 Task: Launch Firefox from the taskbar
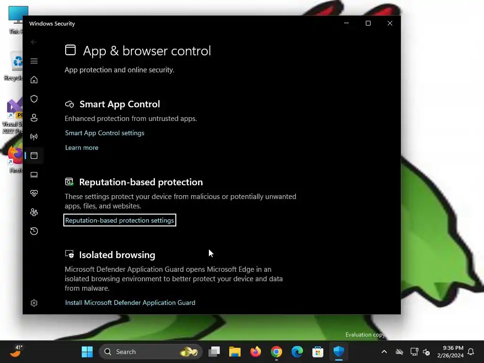point(256,352)
